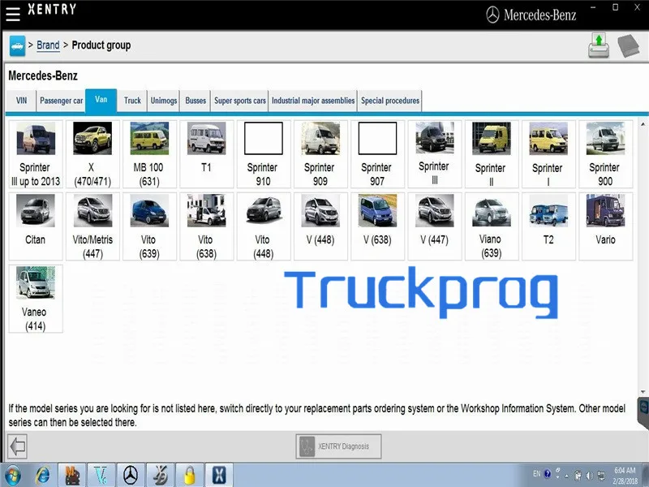Viewport: 649px width, 487px height.
Task: Select the Vito (448) tile
Action: [x=264, y=226]
